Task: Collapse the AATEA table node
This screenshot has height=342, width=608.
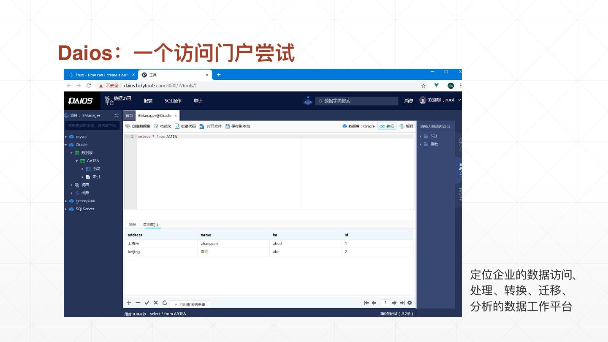Action: coord(77,161)
